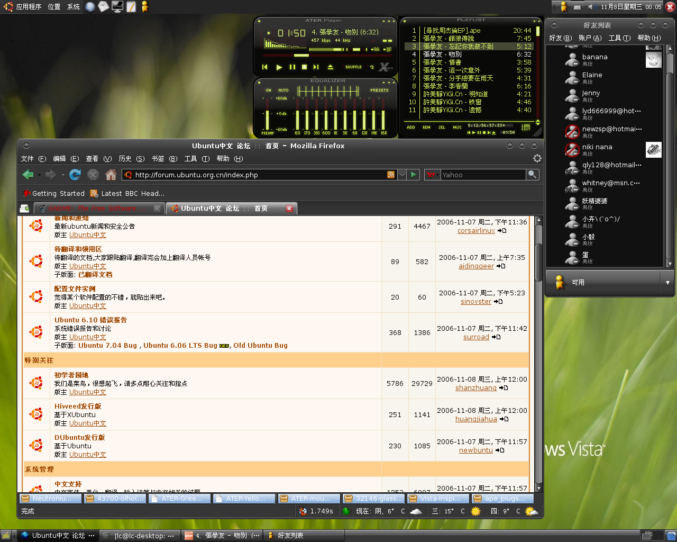Open Firefox 工具 menu
Screen dimensions: 677x542
pyautogui.click(x=197, y=159)
